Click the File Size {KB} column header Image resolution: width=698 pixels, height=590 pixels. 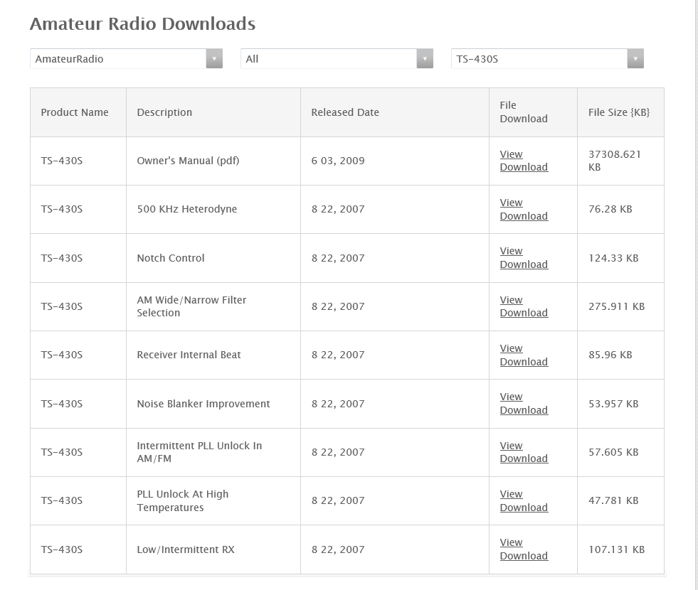pos(619,112)
